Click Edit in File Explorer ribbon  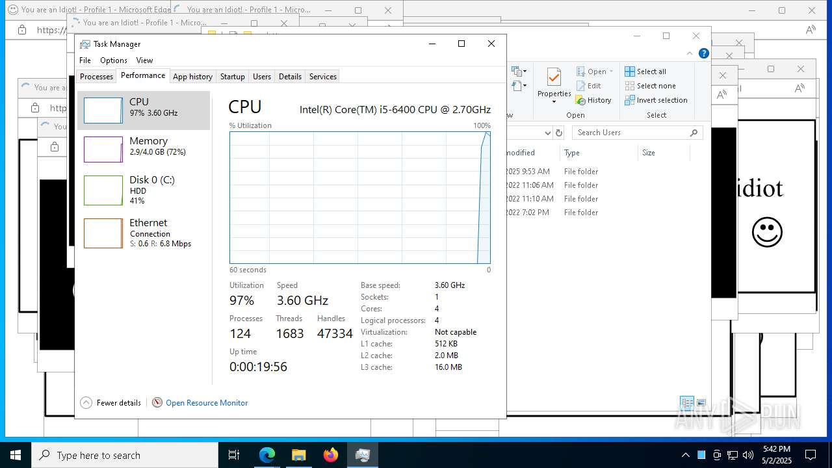pyautogui.click(x=588, y=86)
